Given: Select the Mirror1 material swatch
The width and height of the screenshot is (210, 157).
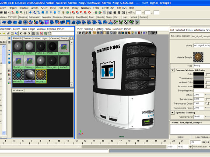Looking at the screenshot, I should 29,48.
